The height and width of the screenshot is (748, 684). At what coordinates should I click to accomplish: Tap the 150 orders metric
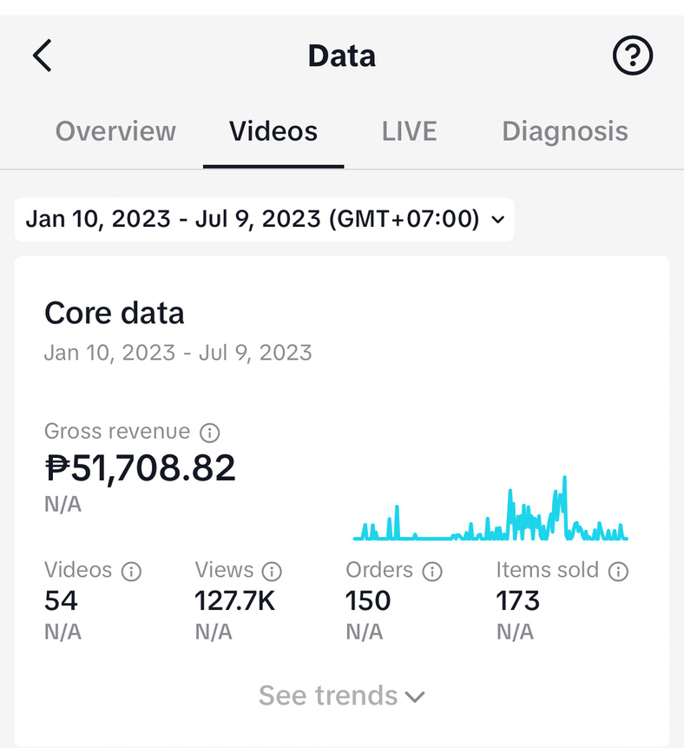368,600
